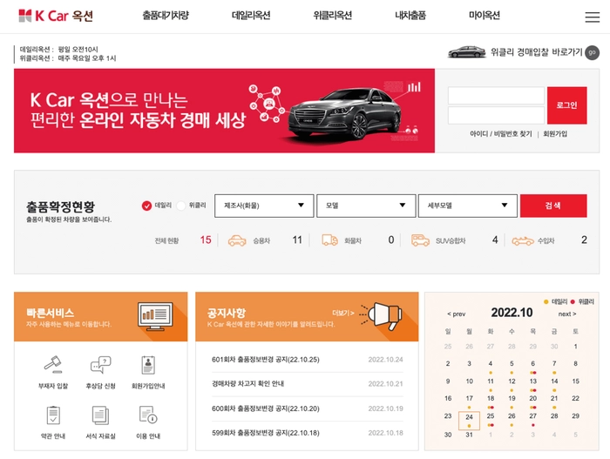Click the ID input field

coord(496,96)
